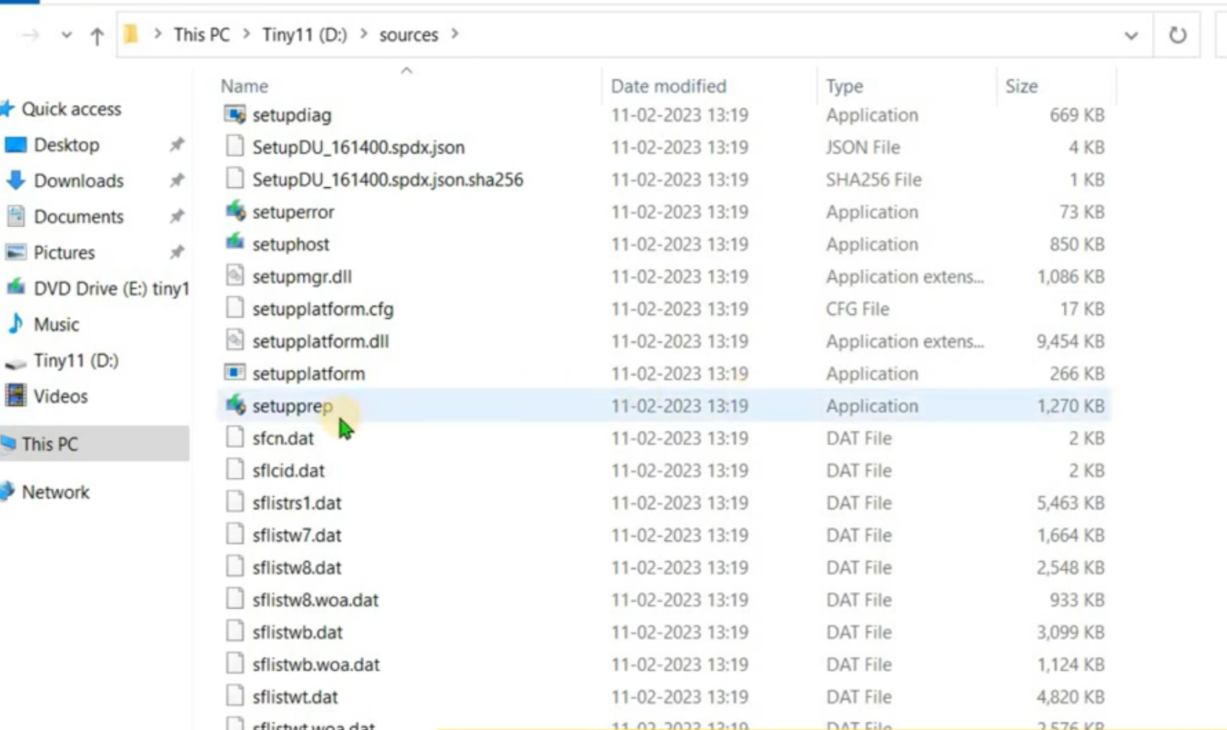Open Documents in the navigation pane

coord(79,216)
